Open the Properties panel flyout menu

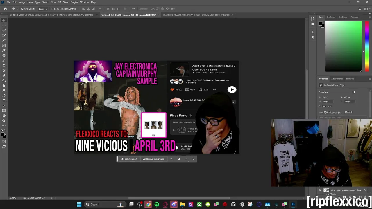370,79
